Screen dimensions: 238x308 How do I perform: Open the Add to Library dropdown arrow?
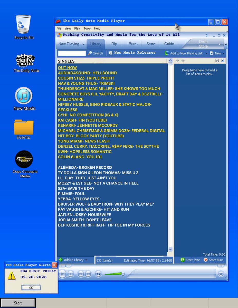[x=86, y=260]
